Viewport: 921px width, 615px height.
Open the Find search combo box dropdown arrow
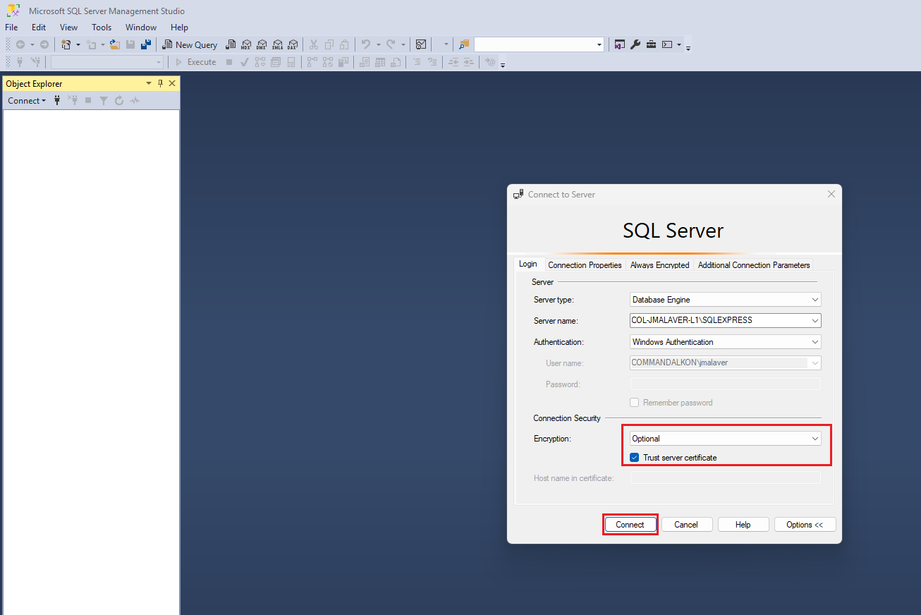(599, 44)
